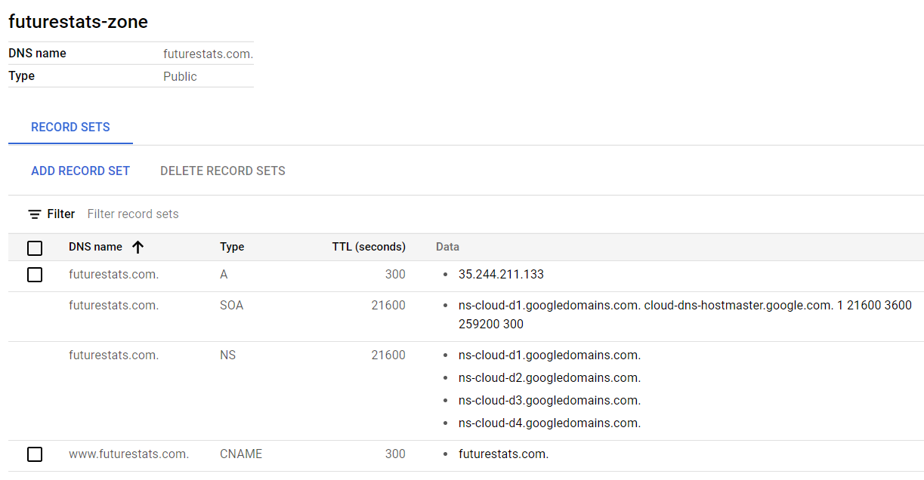The image size is (924, 480).
Task: Select the CNAME record type cell
Action: pyautogui.click(x=241, y=454)
